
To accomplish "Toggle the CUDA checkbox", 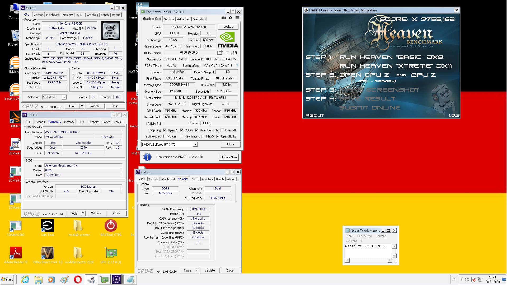I will [182, 130].
